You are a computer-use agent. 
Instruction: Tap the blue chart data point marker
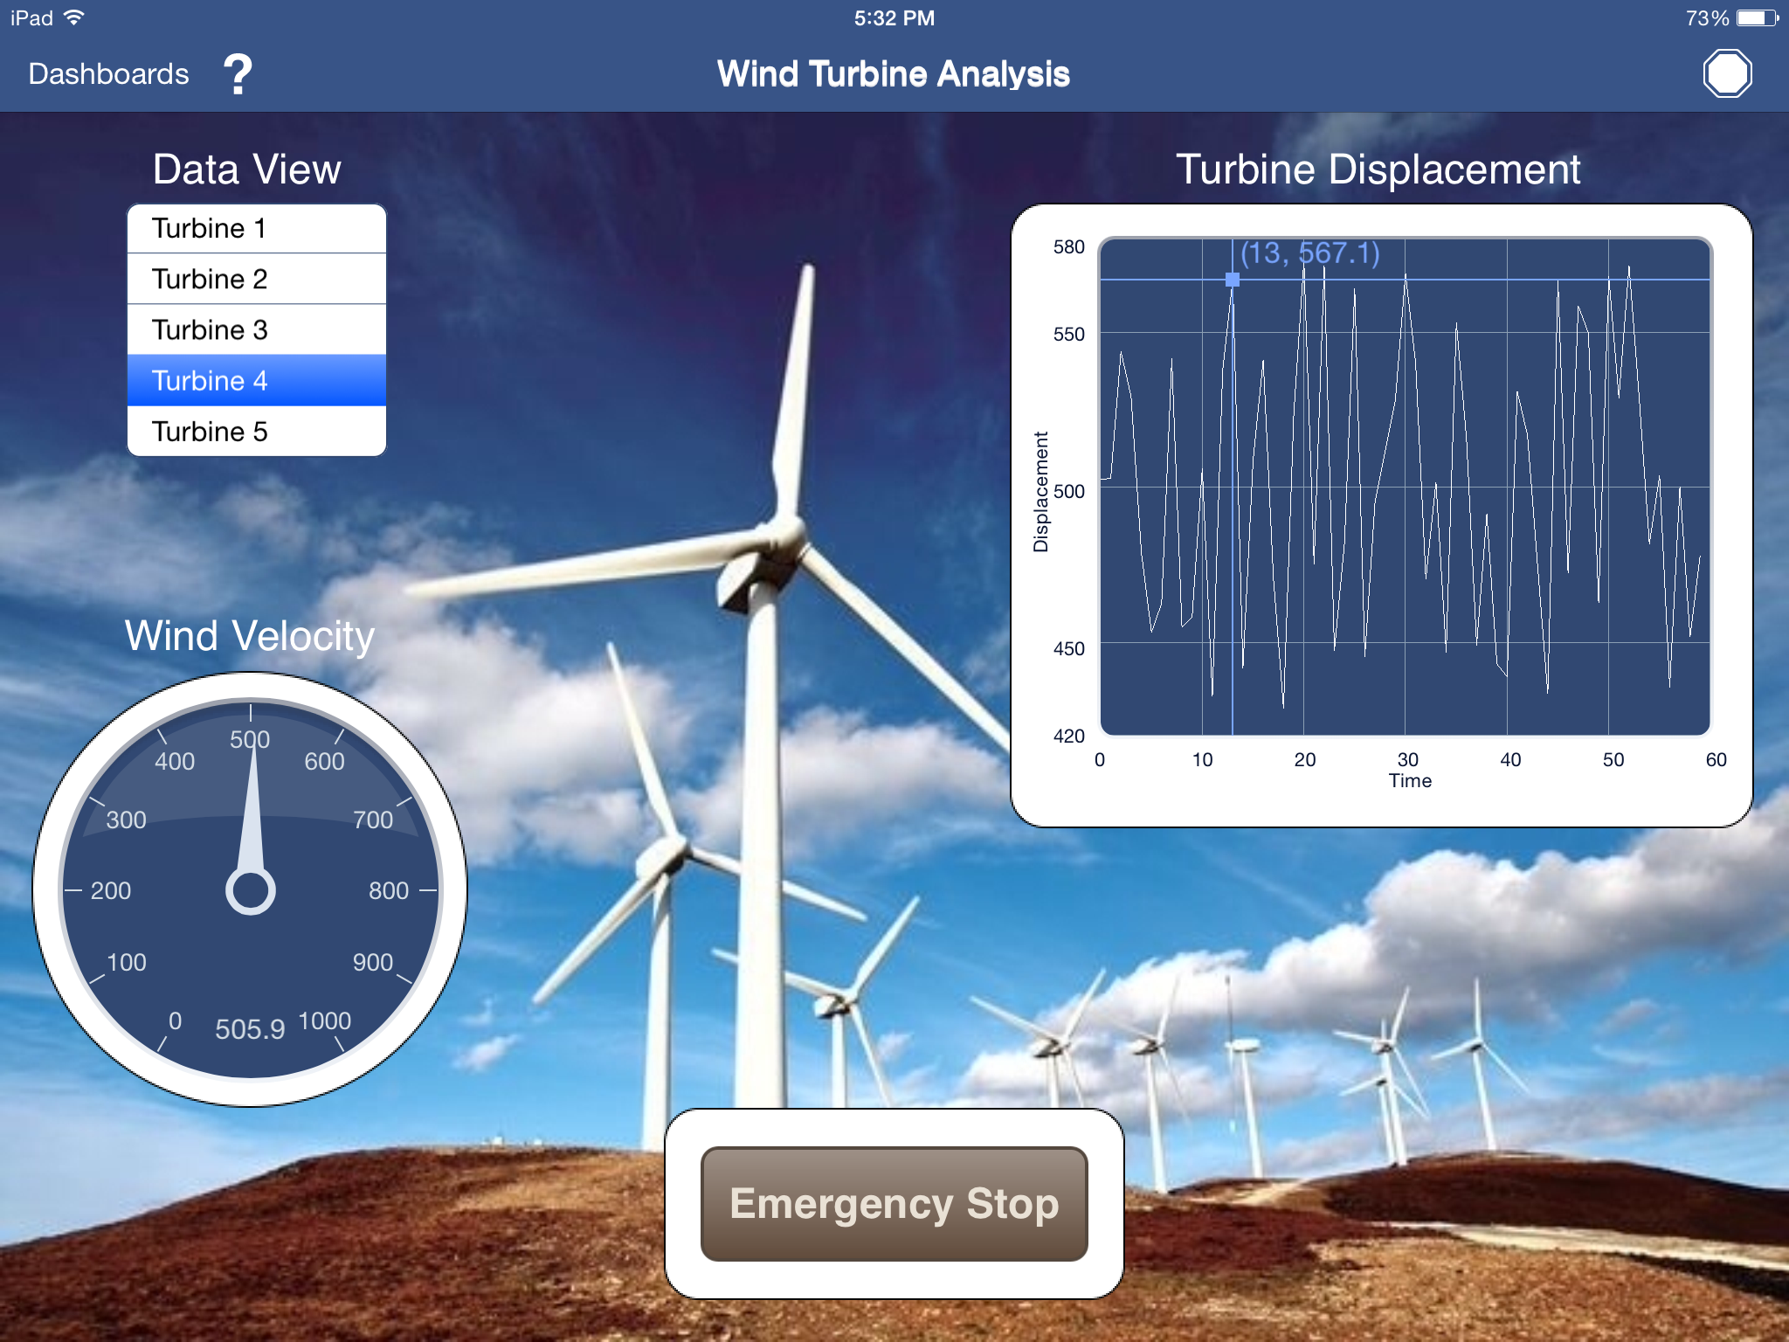pos(1232,280)
